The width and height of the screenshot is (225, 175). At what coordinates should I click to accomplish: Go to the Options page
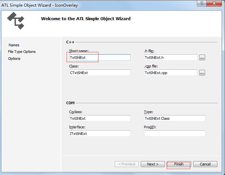pos(14,59)
